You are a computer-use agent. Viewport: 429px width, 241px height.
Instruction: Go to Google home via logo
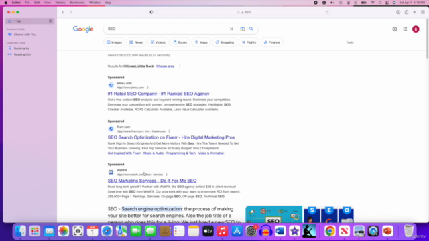83,29
